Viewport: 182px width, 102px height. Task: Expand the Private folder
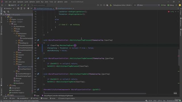(12, 29)
